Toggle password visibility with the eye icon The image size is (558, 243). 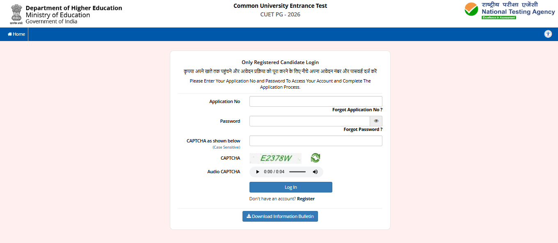point(376,121)
